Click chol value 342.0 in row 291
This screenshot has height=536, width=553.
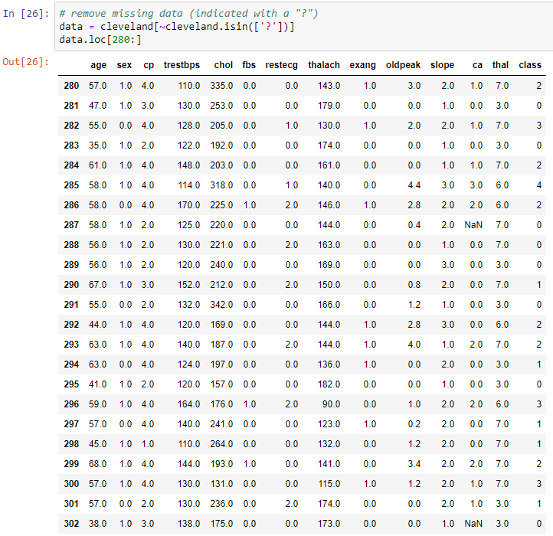[x=221, y=305]
